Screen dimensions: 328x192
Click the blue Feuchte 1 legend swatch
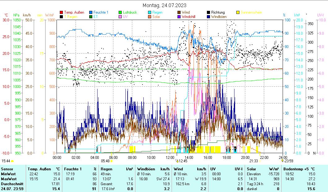[x=91, y=12]
